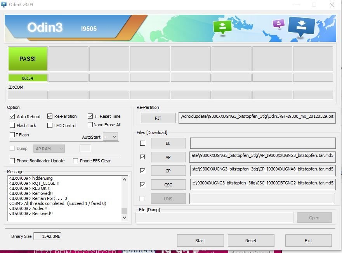Click the AP file path field
The width and height of the screenshot is (342, 253).
tap(262, 157)
